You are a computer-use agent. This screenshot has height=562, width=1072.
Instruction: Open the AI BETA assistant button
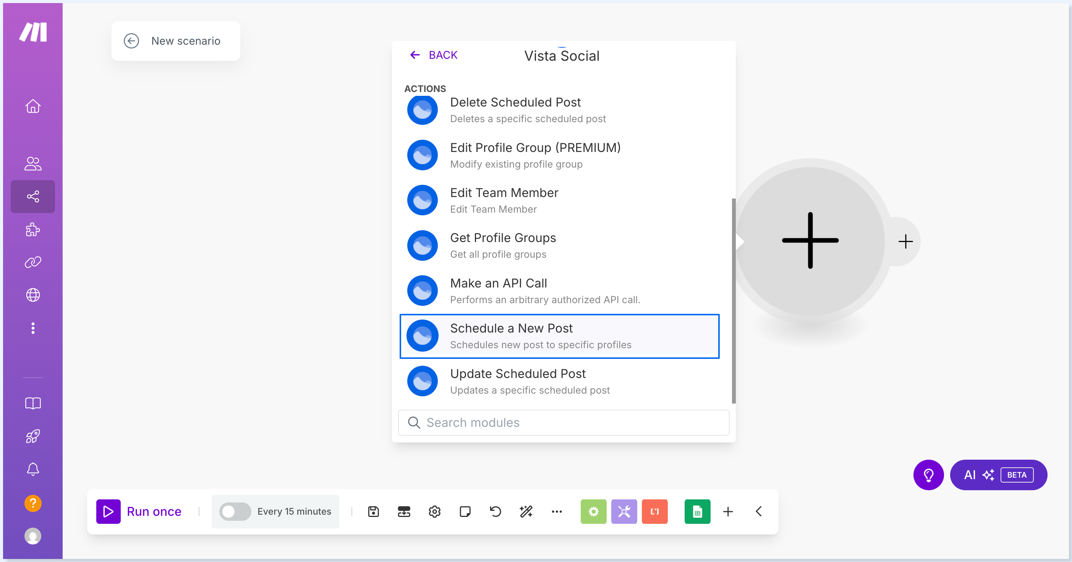998,475
